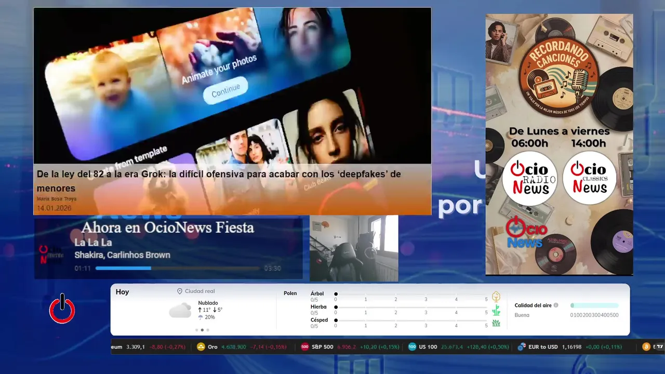Open the deepfakes de menores headline

click(219, 181)
